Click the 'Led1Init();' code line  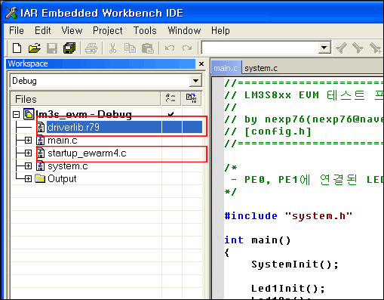(288, 288)
